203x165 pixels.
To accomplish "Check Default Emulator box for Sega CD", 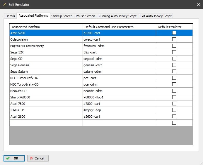I will point(174,59).
